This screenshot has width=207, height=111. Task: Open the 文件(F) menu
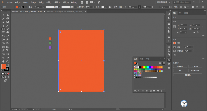click(10, 2)
